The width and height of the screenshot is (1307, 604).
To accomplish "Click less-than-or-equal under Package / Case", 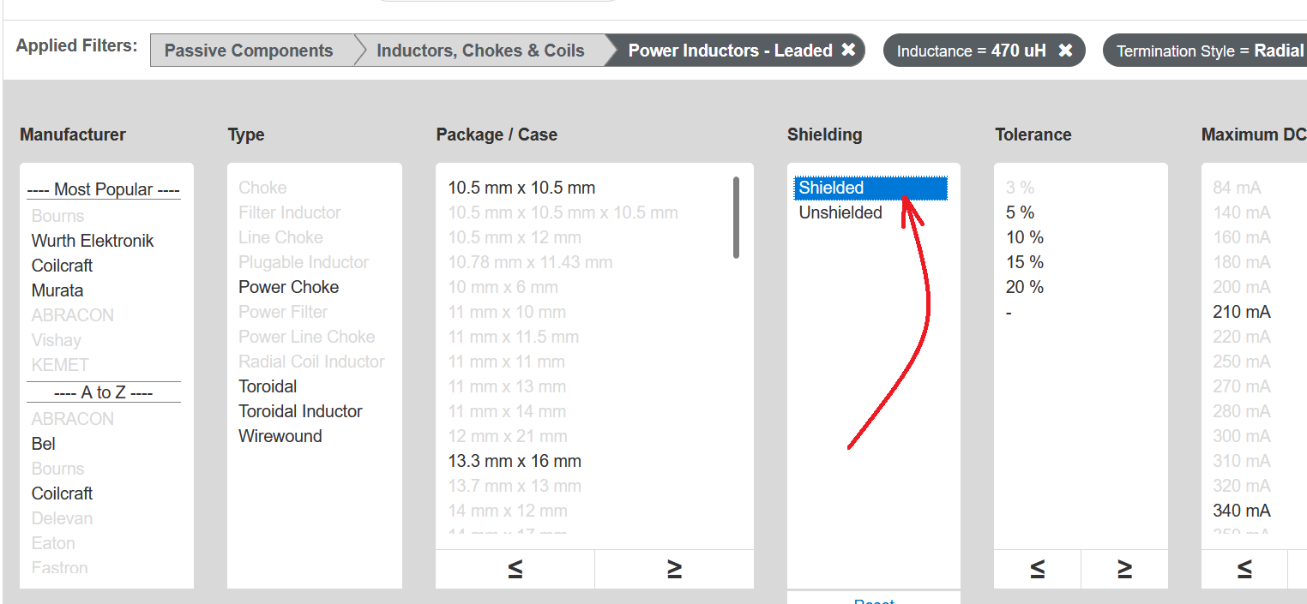I will point(515,569).
